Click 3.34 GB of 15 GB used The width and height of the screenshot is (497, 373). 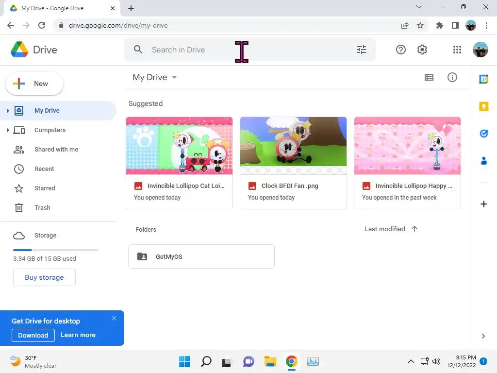click(44, 258)
